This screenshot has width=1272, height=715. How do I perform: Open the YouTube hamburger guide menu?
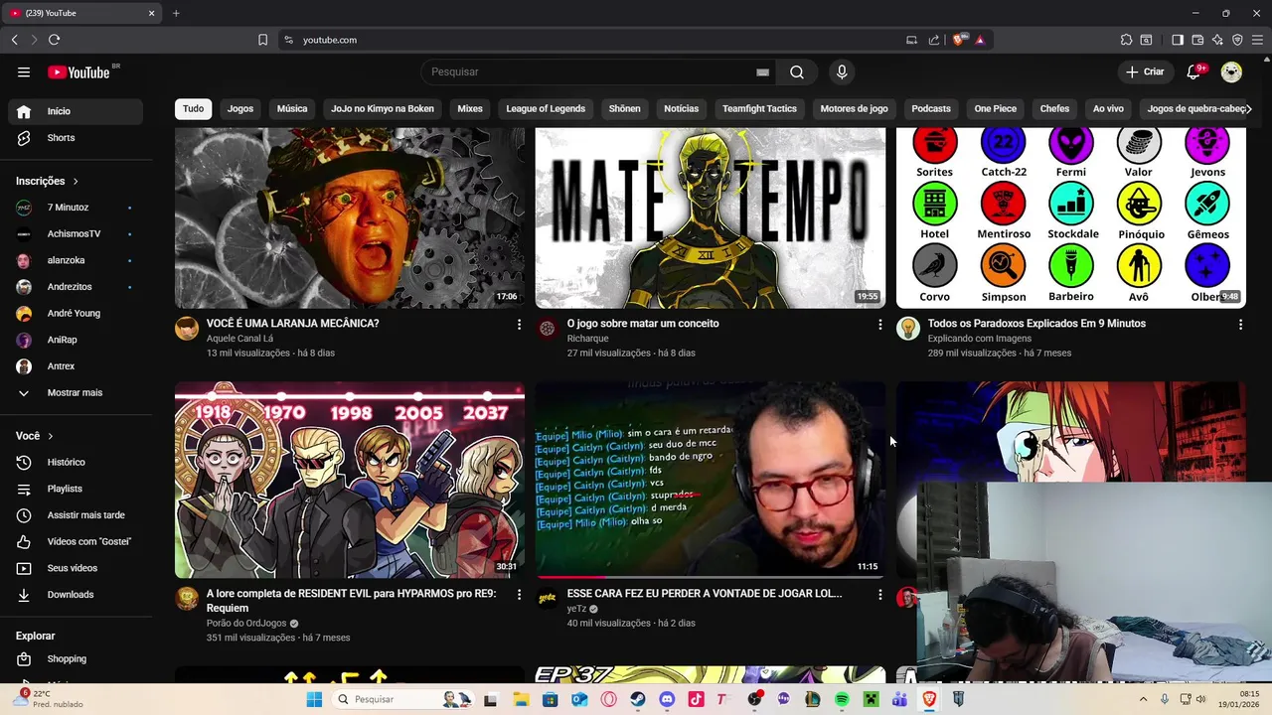point(24,71)
